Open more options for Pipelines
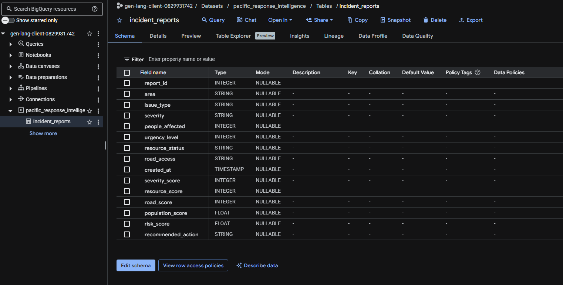Screen dimensions: 563x285 click(x=98, y=89)
